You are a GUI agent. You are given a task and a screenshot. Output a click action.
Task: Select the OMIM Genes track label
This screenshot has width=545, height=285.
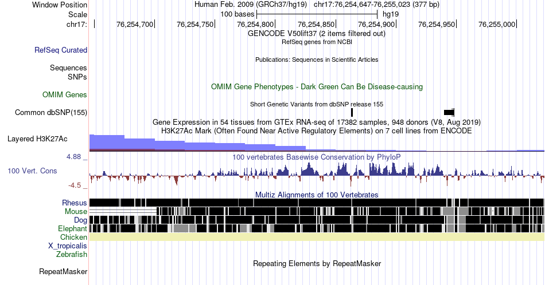coord(65,94)
